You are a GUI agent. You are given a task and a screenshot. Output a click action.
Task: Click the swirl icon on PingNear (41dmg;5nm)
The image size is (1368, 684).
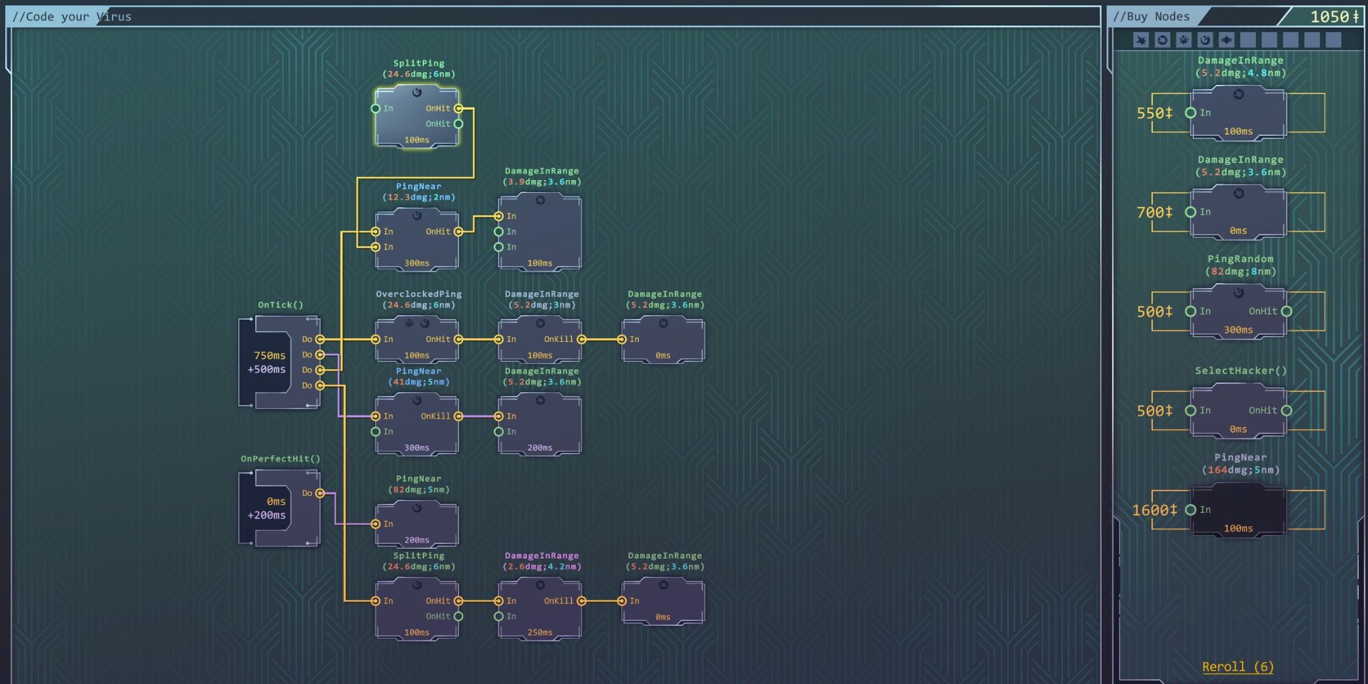[x=417, y=400]
